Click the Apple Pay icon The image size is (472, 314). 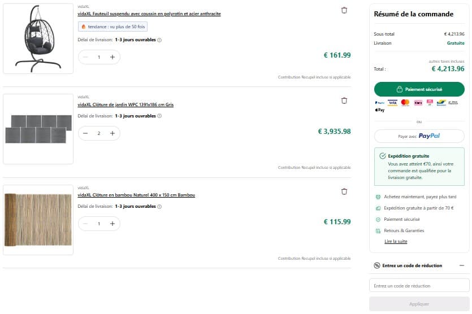(x=380, y=110)
